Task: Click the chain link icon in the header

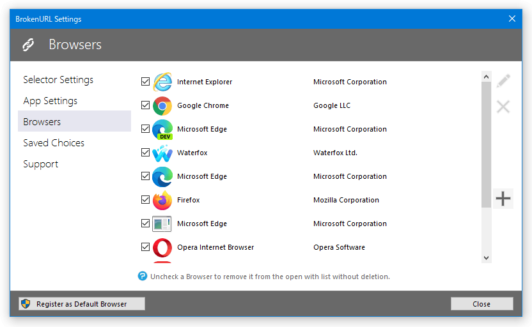Action: (28, 45)
